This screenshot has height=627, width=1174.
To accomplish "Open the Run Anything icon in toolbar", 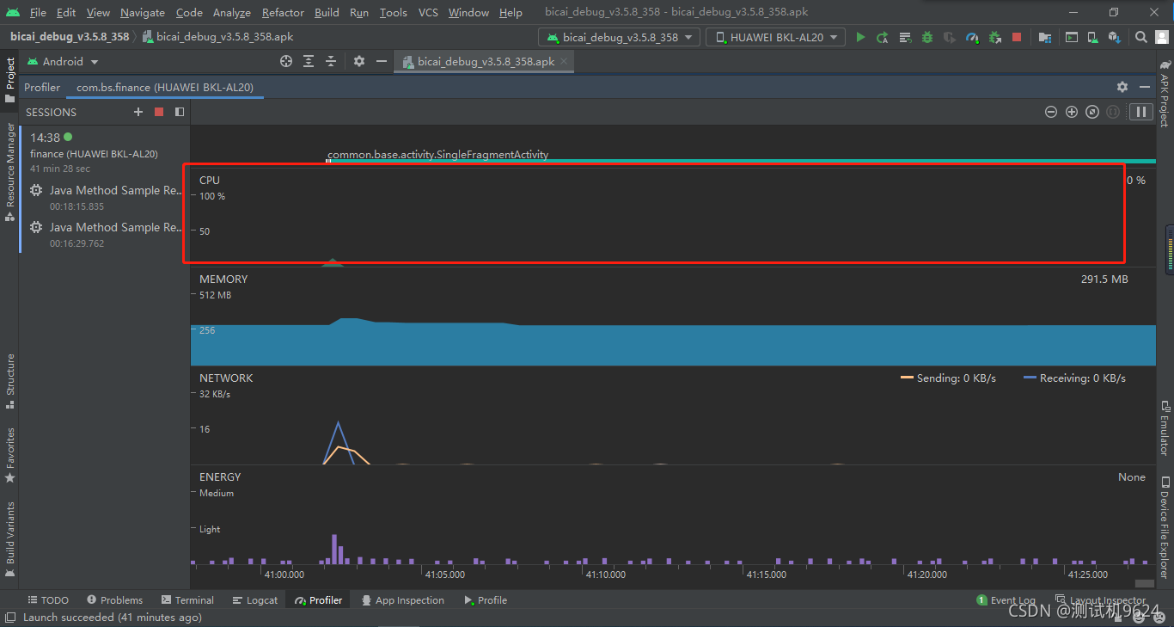I will pos(1072,37).
